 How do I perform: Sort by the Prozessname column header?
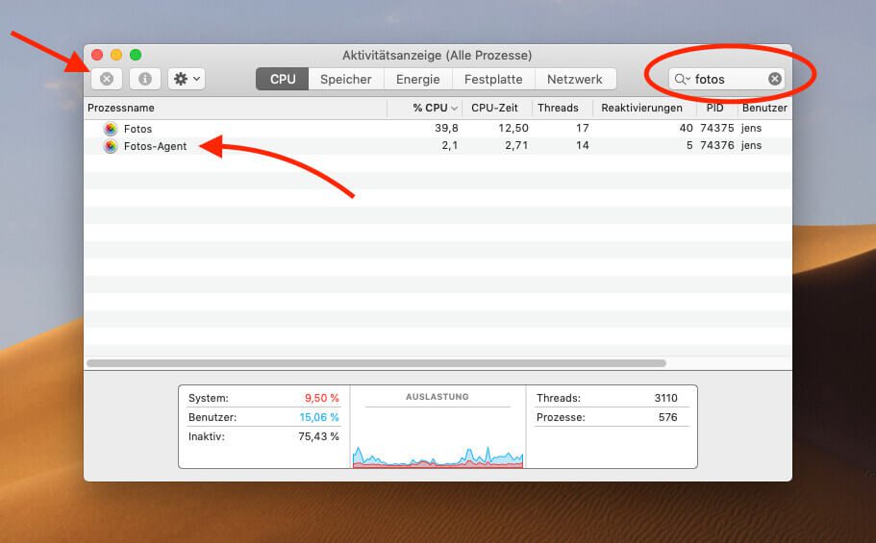(236, 108)
